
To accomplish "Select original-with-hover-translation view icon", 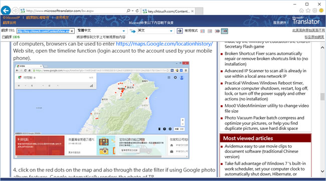I will coord(217,31).
